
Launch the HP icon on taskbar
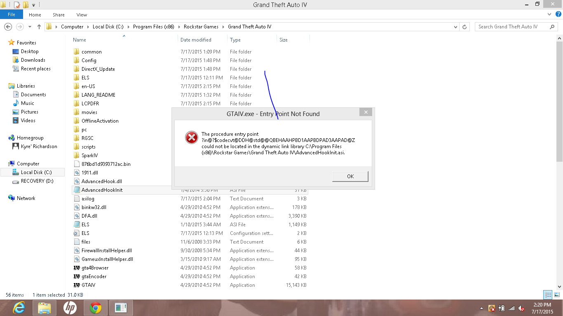click(x=70, y=307)
